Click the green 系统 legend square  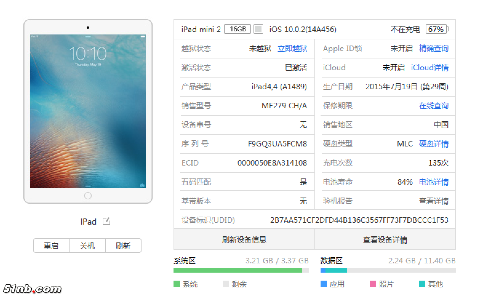[176, 284]
